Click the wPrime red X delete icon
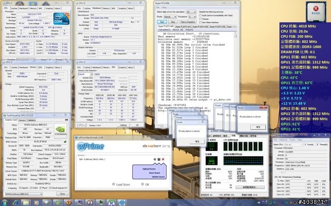 tap(163, 159)
